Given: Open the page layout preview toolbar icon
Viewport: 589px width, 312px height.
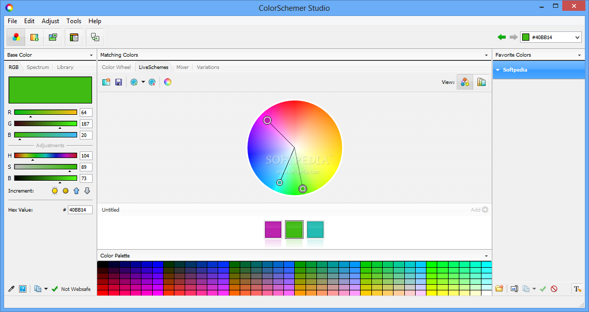Looking at the screenshot, I should (x=74, y=37).
